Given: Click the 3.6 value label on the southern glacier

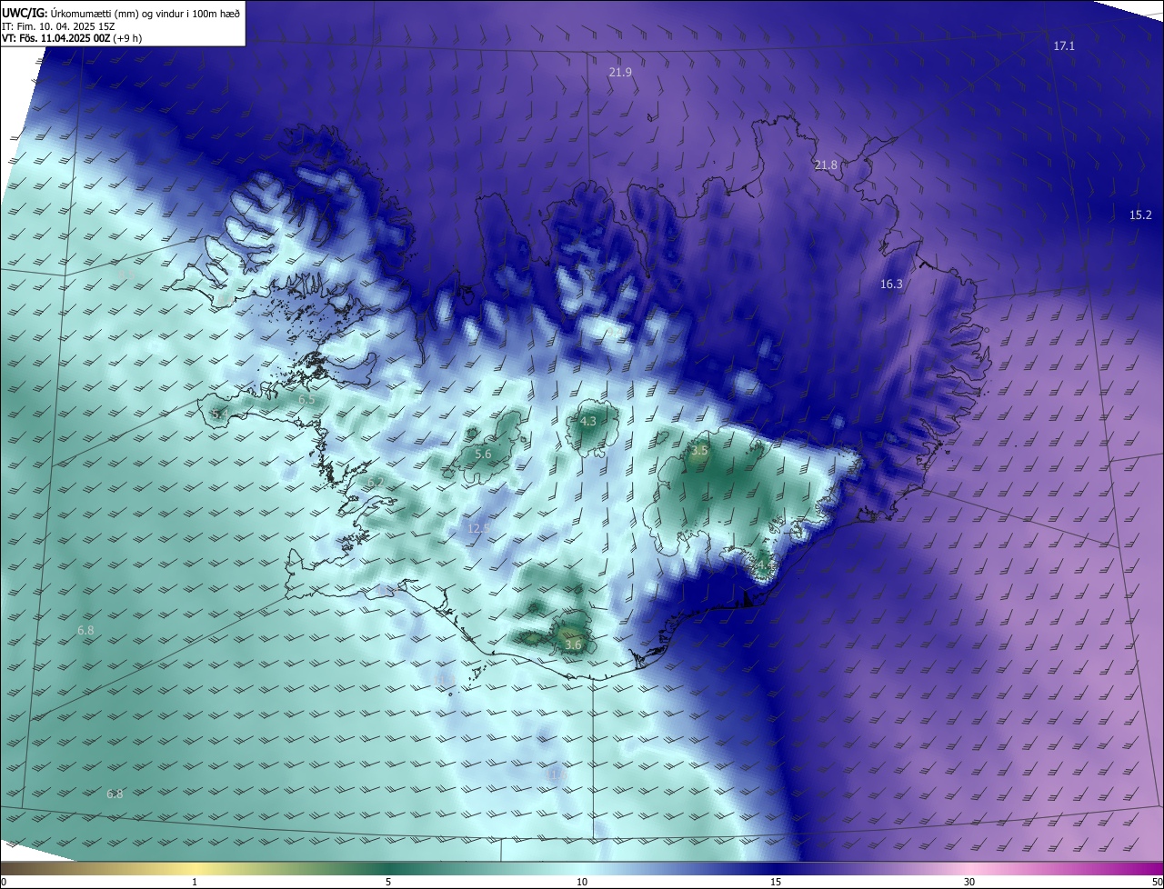Looking at the screenshot, I should tap(573, 645).
